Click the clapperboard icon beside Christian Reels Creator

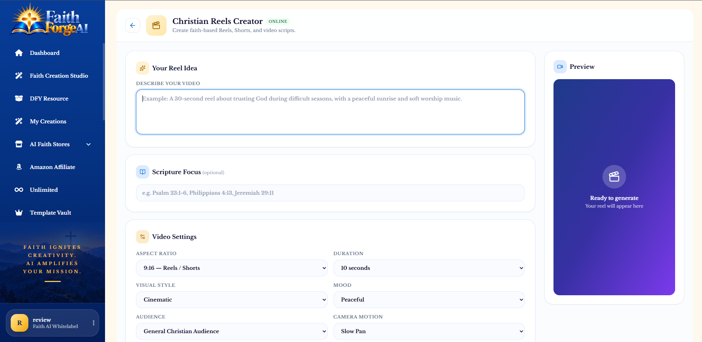(156, 25)
